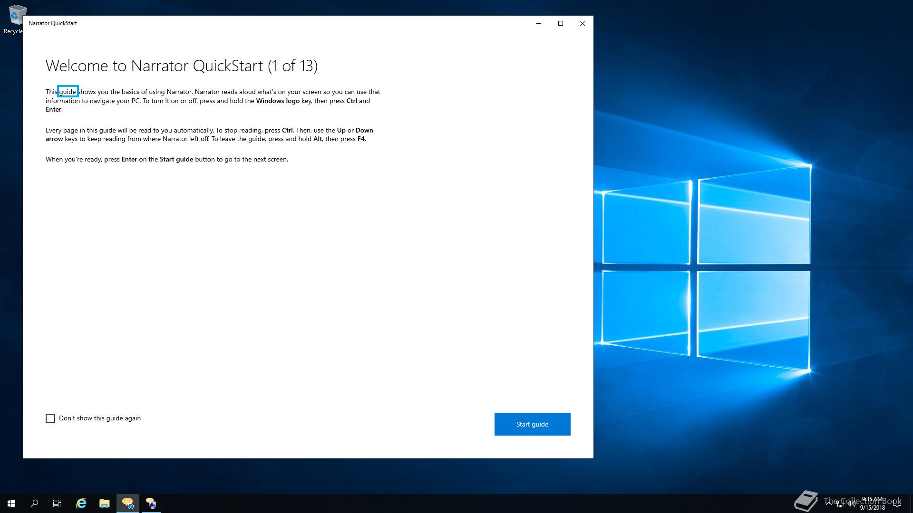The width and height of the screenshot is (913, 513).
Task: Open Task View on the taskbar
Action: point(57,503)
